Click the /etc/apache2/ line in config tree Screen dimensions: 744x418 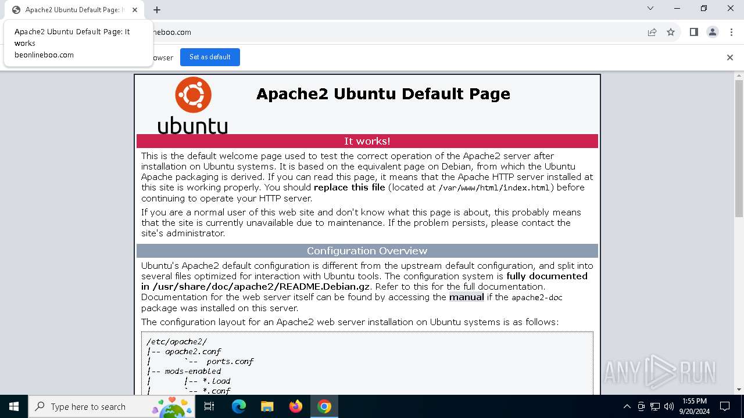tap(177, 342)
